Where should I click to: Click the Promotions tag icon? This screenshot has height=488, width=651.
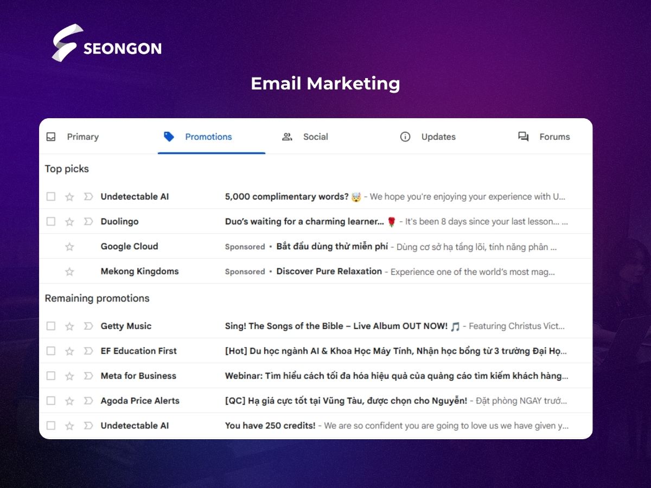(x=169, y=137)
